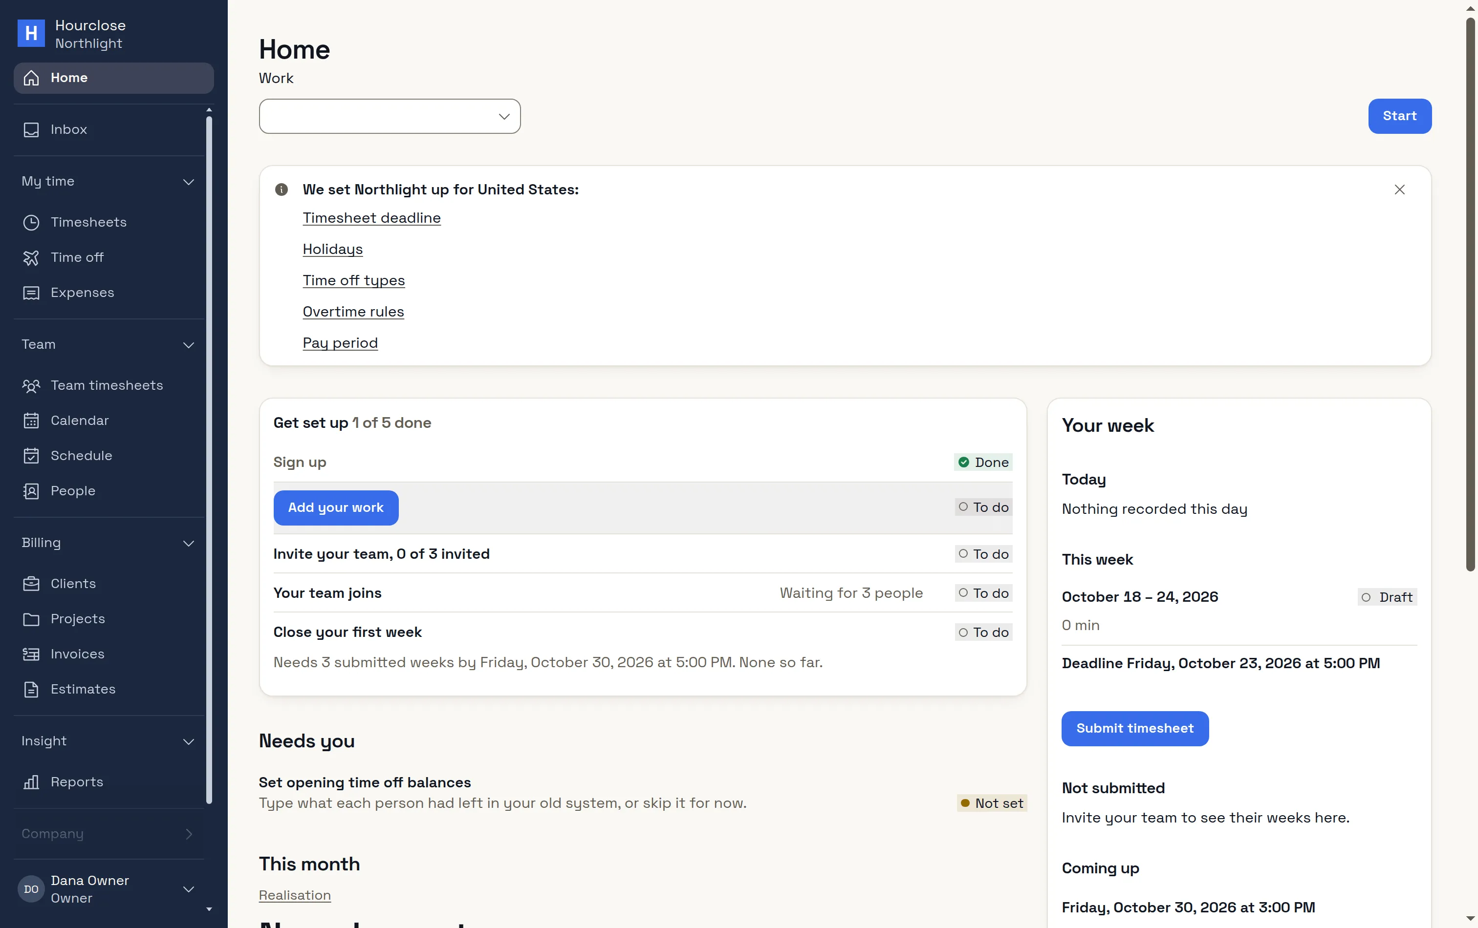Open the Timesheet deadline link
Image resolution: width=1478 pixels, height=928 pixels.
tap(371, 218)
